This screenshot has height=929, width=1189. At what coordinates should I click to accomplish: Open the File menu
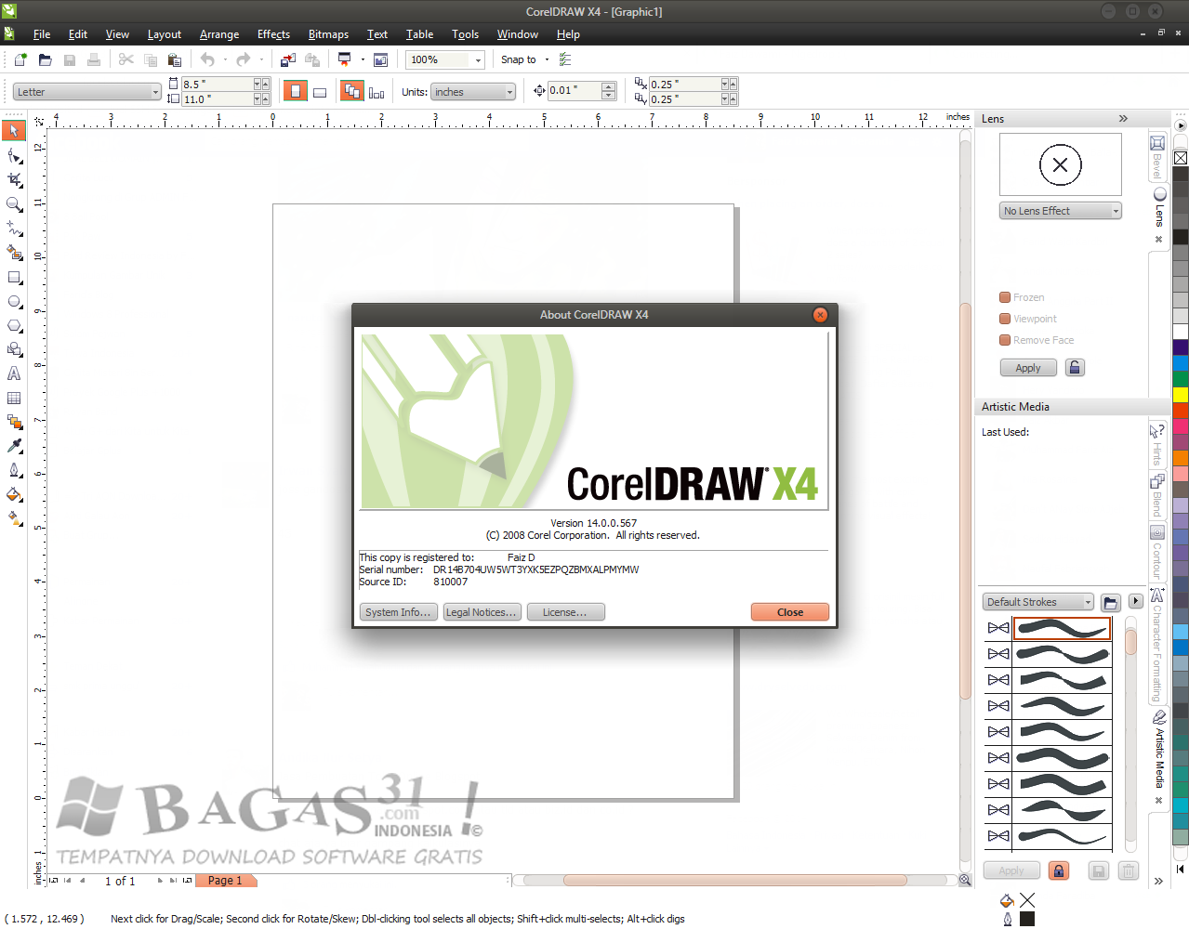42,34
